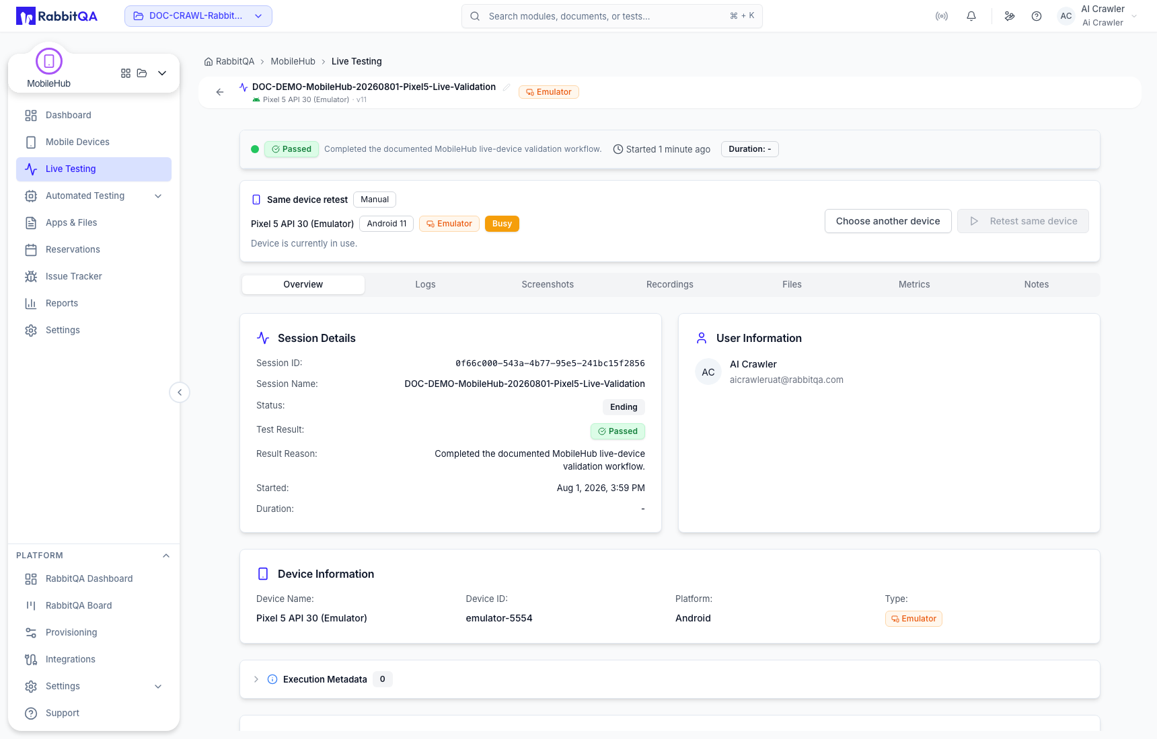The width and height of the screenshot is (1157, 739).
Task: Click the aicrawleruat@rabbitqa.com email
Action: [x=786, y=380]
